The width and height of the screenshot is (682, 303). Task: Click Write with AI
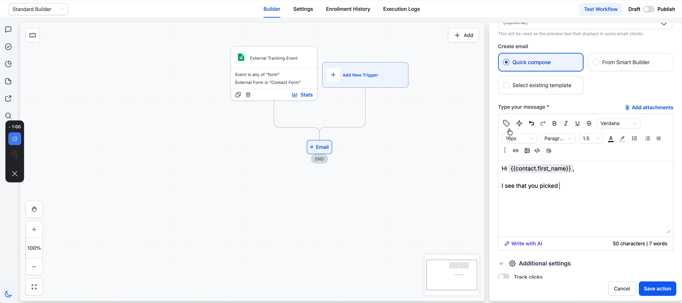tap(523, 243)
